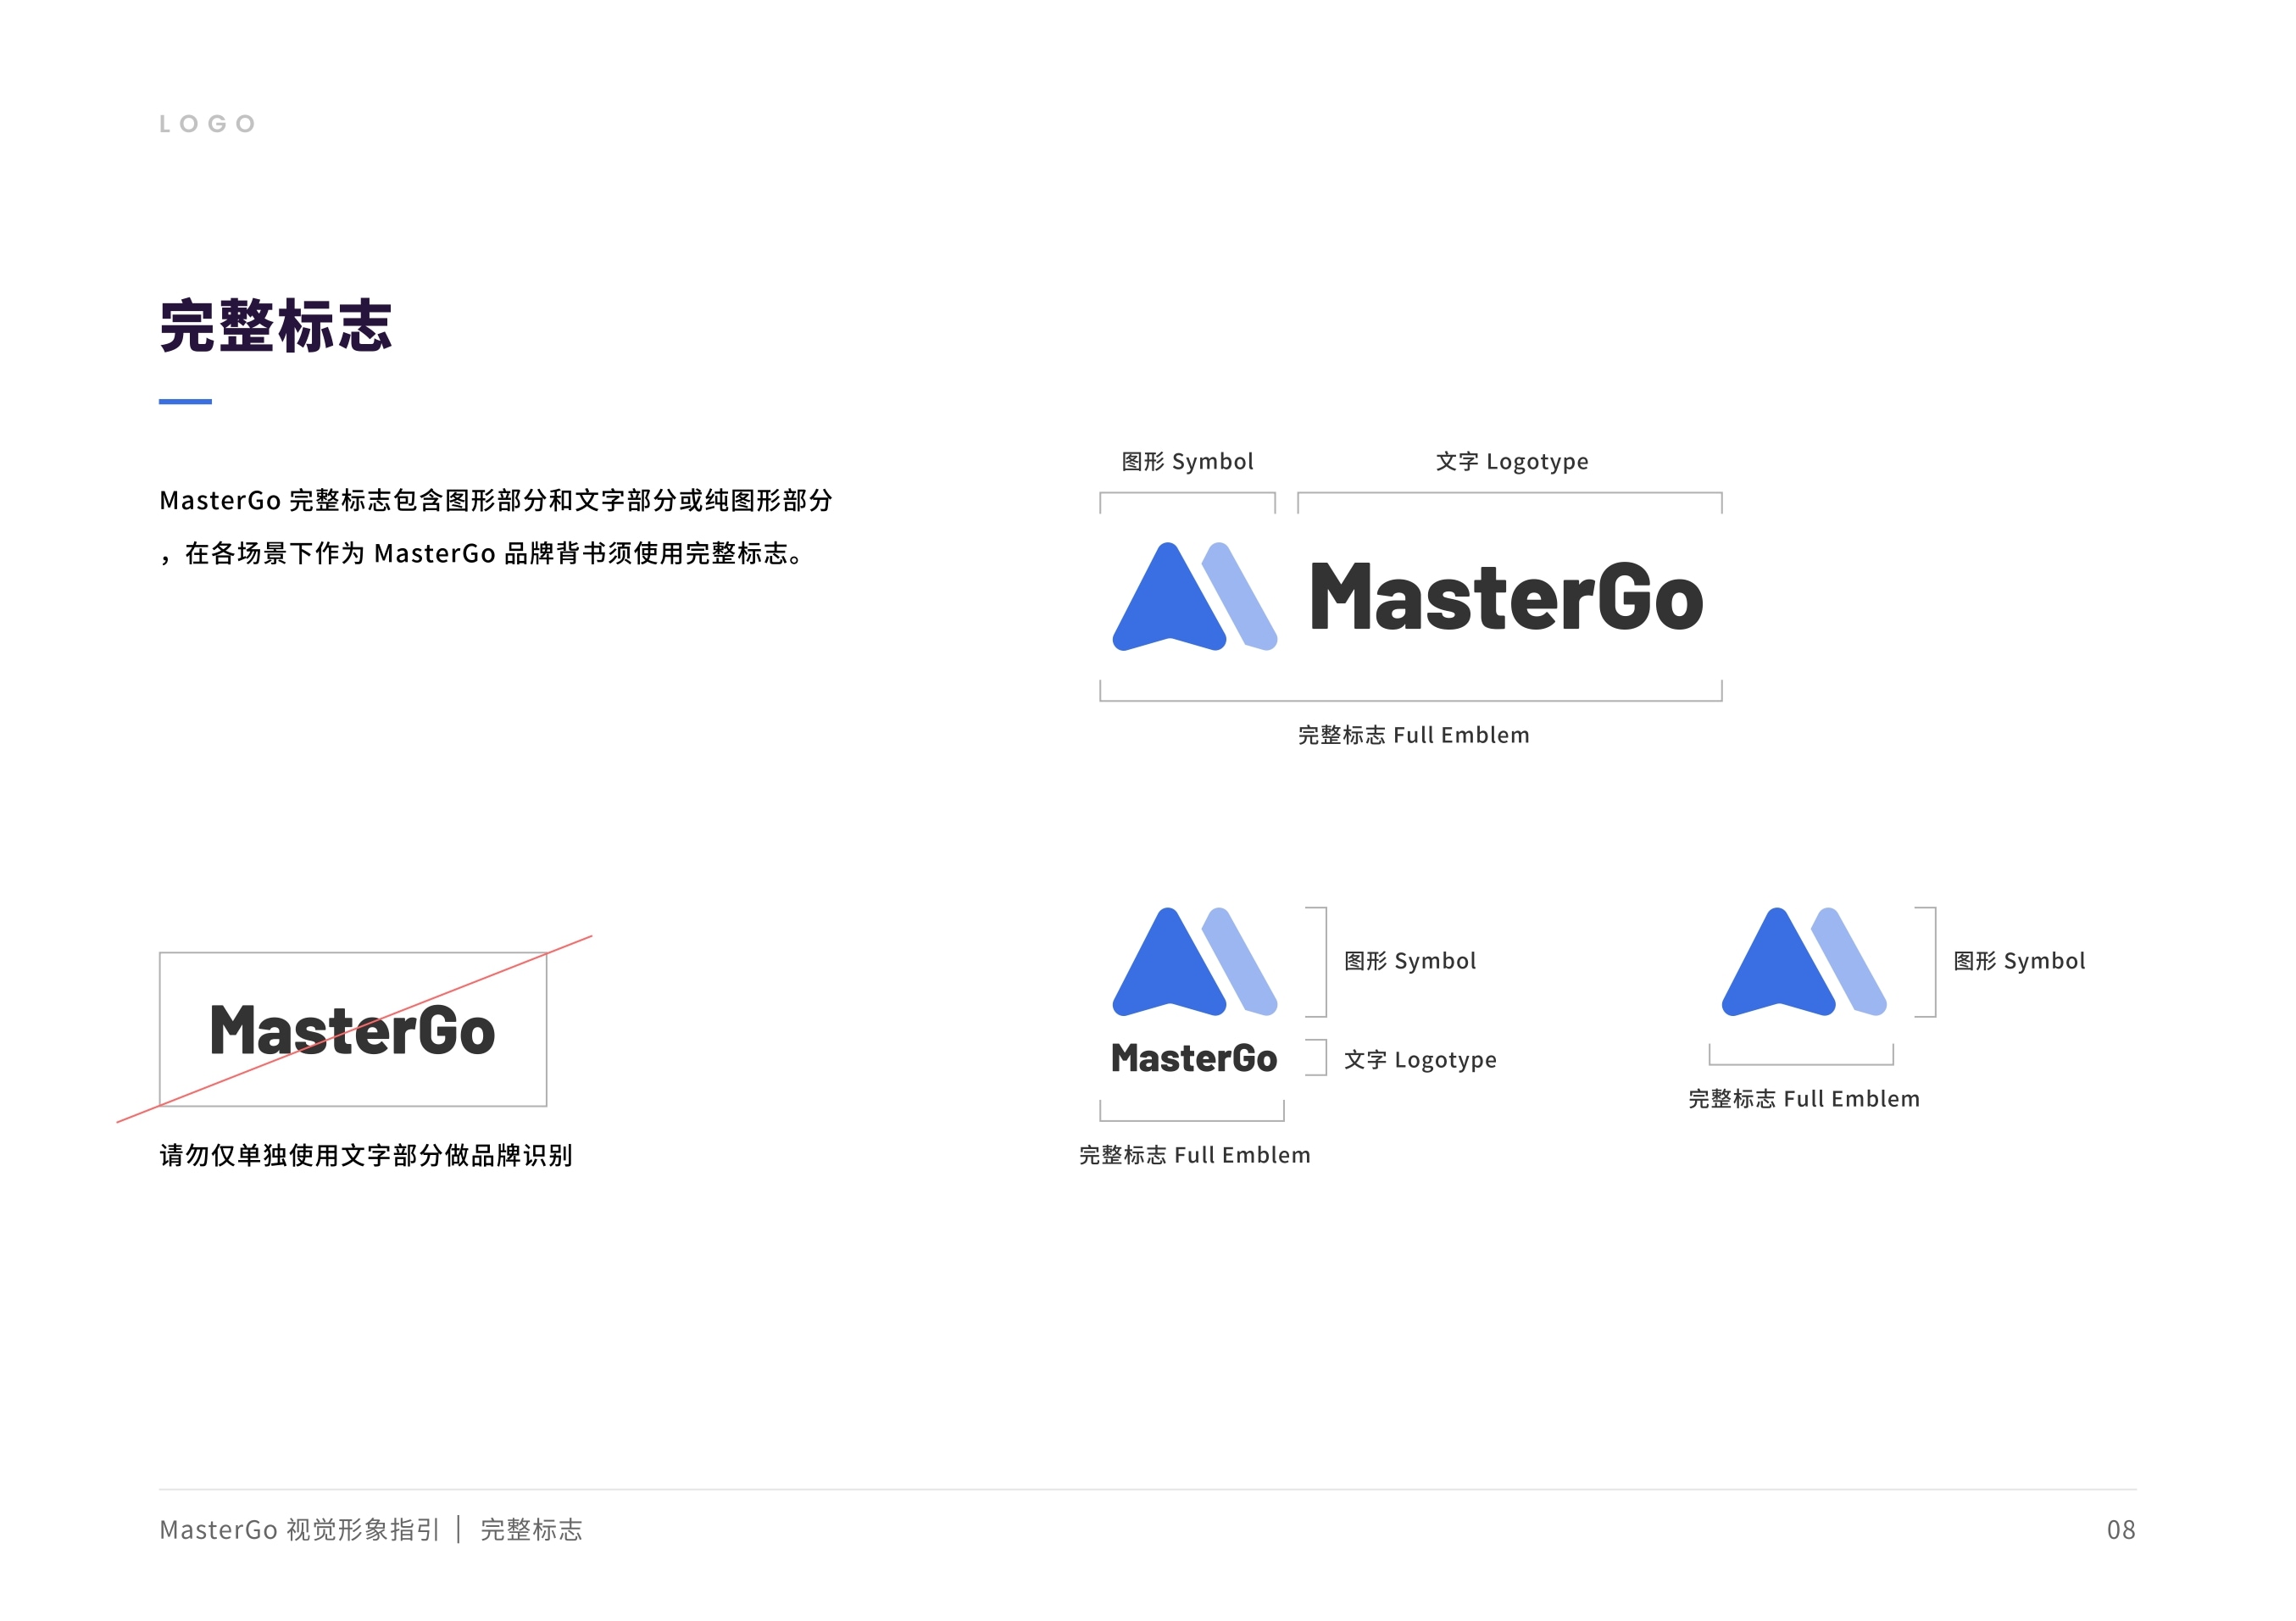Click the LOGO section label at top

207,124
